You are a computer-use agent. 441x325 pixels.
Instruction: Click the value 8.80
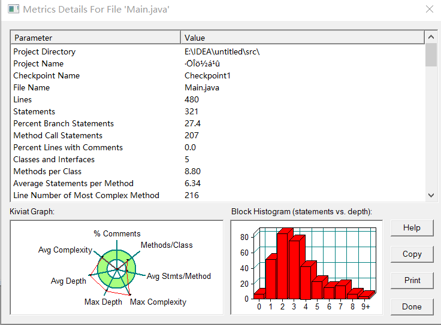tap(193, 171)
